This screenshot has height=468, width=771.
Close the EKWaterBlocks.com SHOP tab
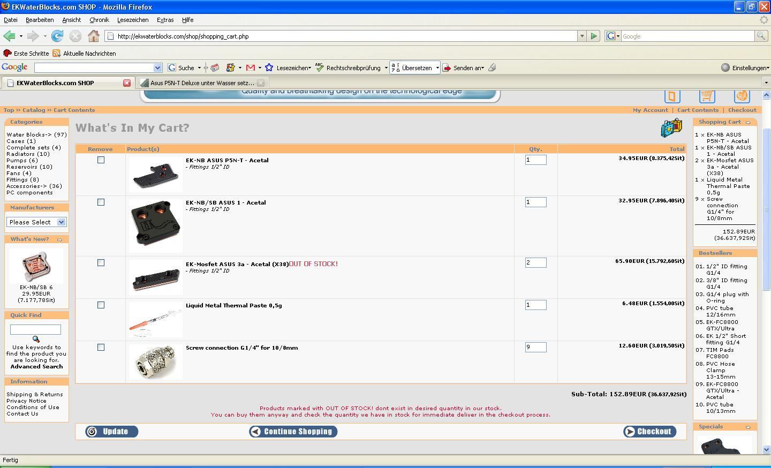[127, 83]
